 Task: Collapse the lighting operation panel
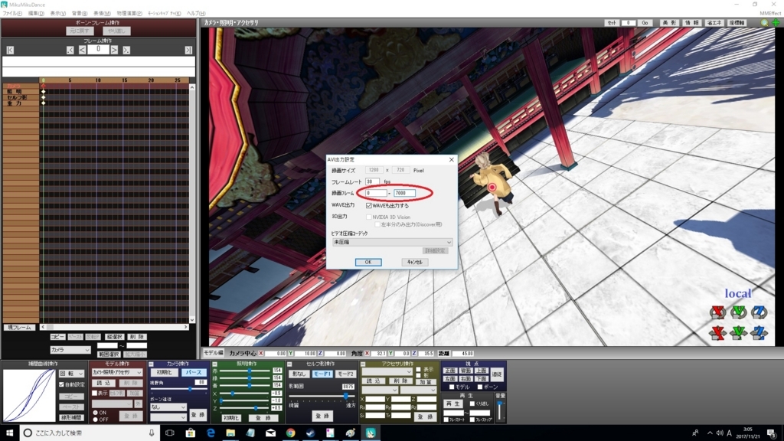[214, 364]
